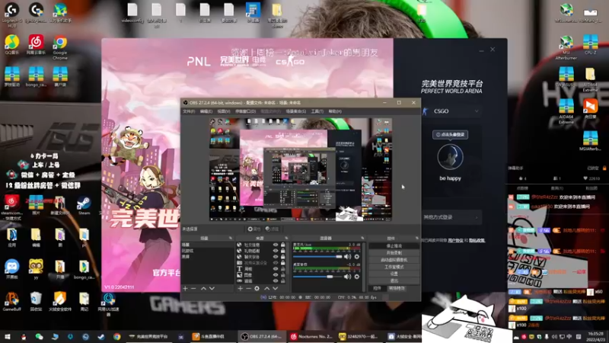Viewport: 609px width, 343px height.
Task: Open the 工具(T) menu in OBS
Action: [x=317, y=111]
